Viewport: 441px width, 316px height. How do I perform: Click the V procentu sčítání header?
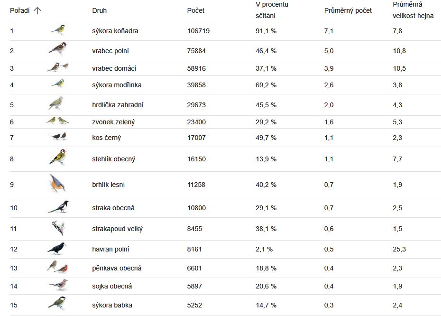coord(272,10)
